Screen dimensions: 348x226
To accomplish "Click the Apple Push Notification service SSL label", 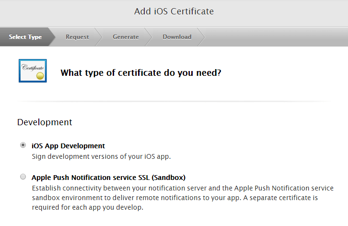I will point(108,177).
